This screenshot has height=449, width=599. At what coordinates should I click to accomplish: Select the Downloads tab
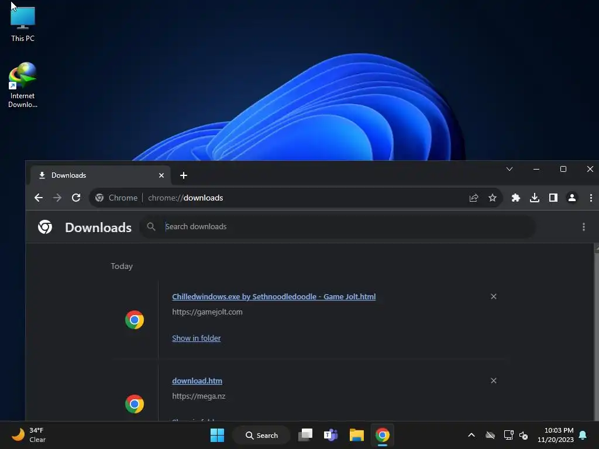[100, 175]
